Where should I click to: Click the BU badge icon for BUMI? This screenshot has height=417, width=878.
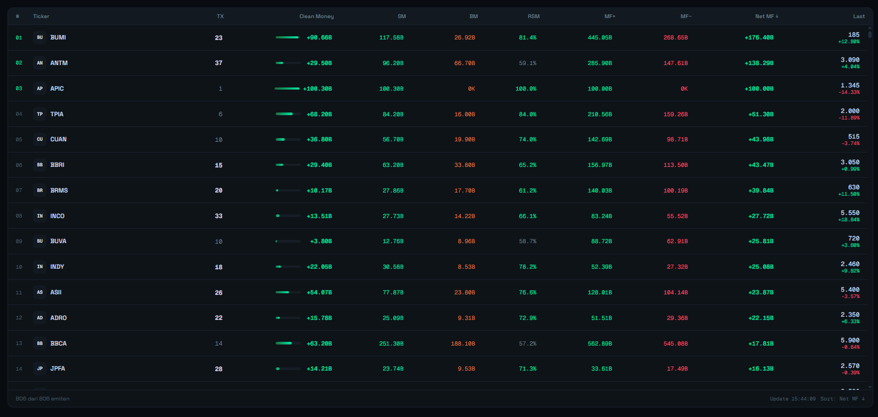click(40, 37)
